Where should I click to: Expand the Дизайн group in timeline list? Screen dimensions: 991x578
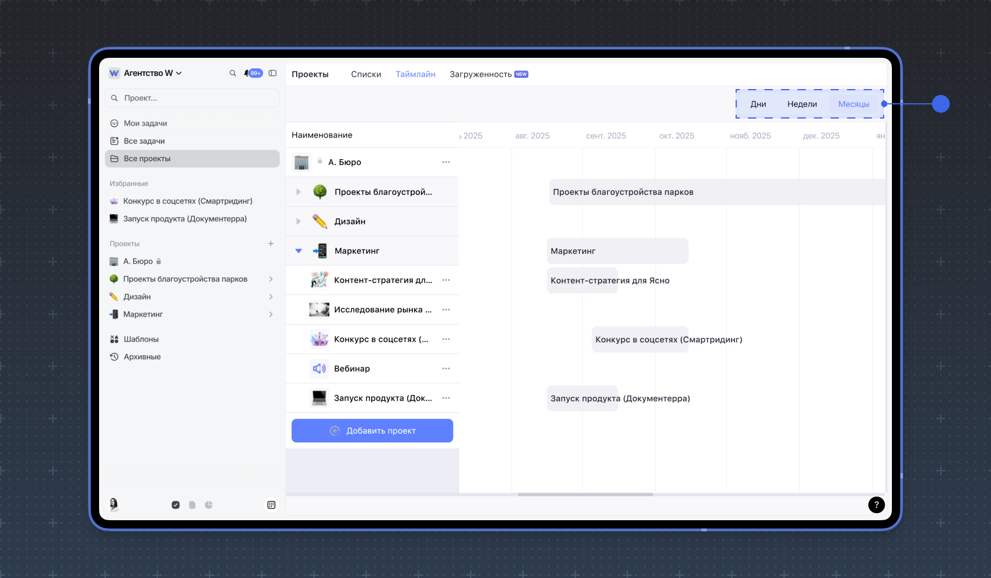point(298,221)
